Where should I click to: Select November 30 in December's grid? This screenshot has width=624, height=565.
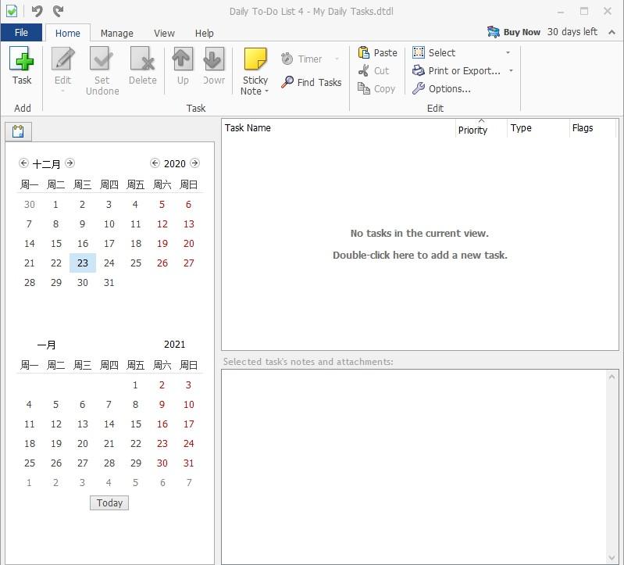click(30, 204)
